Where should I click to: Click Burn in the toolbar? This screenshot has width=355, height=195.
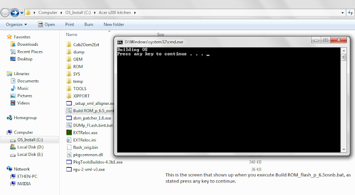point(89,24)
